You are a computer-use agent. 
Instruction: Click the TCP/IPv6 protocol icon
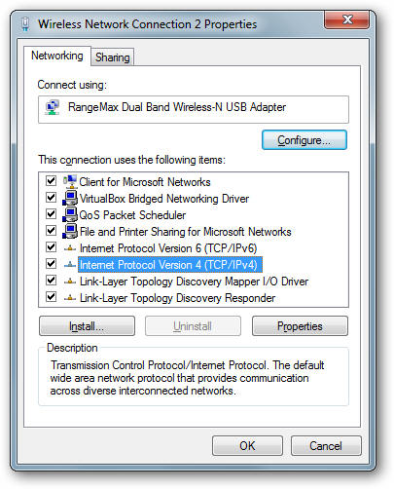70,248
